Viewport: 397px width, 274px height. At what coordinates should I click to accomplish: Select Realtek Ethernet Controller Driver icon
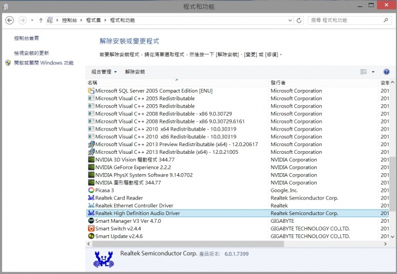[91, 205]
